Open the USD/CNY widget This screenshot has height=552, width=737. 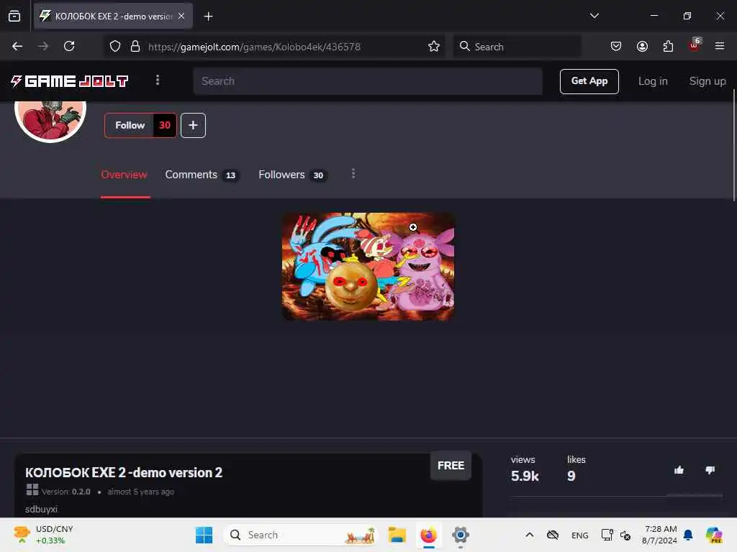point(44,535)
